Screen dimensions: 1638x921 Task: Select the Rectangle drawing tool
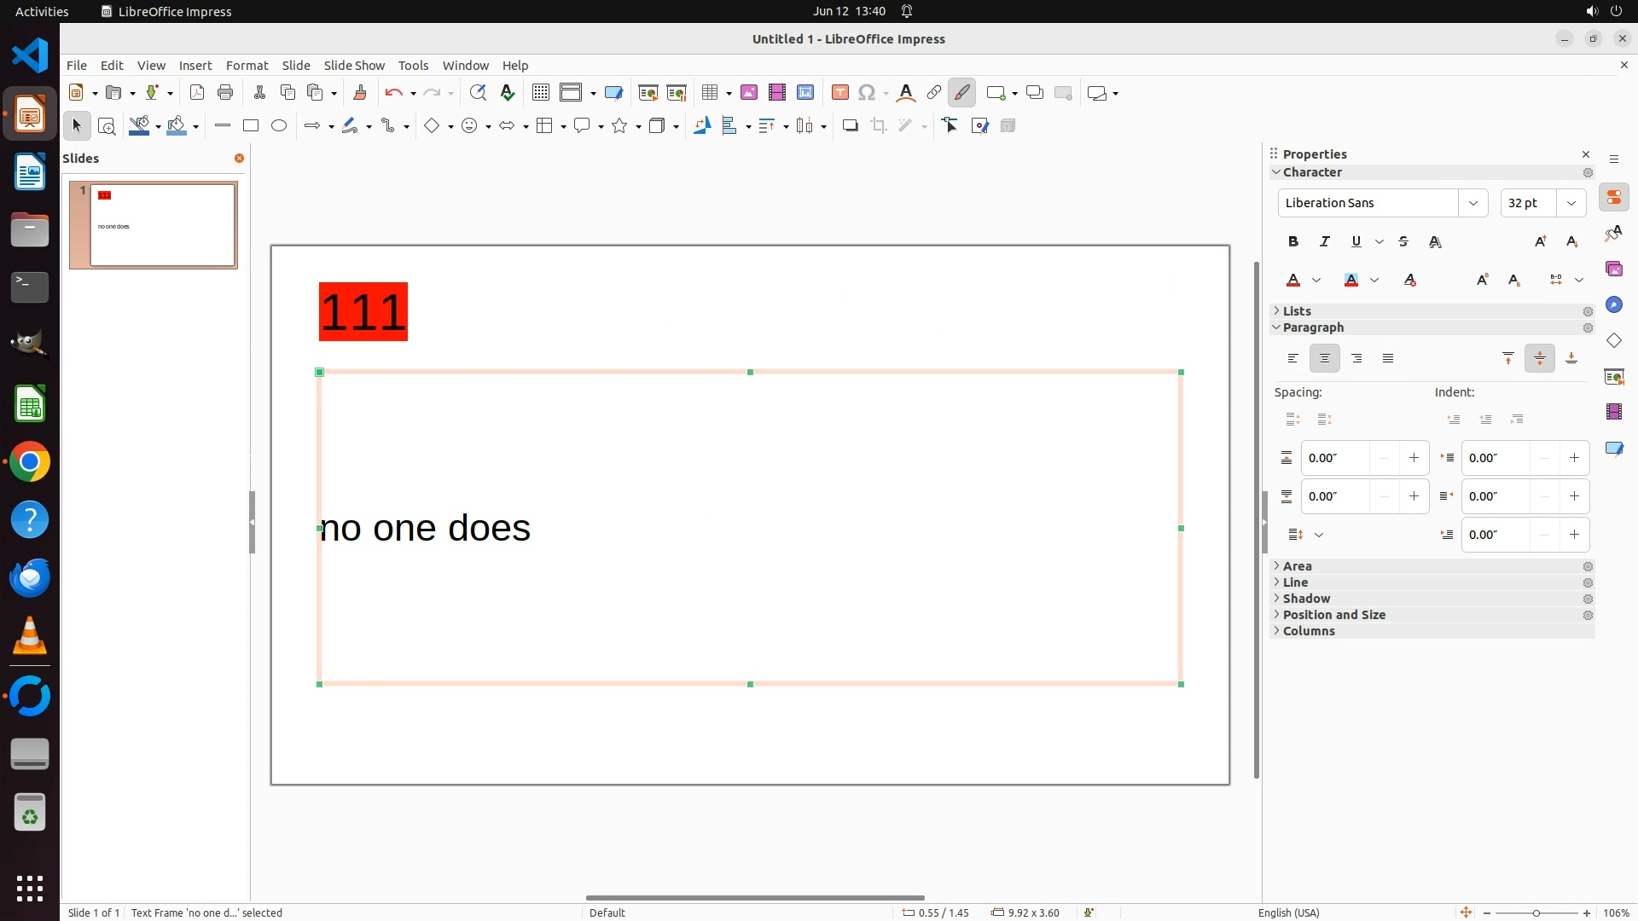(x=250, y=126)
